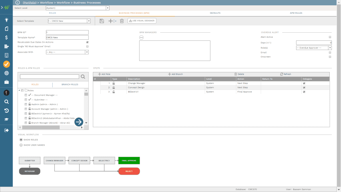The height and width of the screenshot is (192, 341).
Task: Open the history clock sidebar icon
Action: pyautogui.click(x=7, y=111)
